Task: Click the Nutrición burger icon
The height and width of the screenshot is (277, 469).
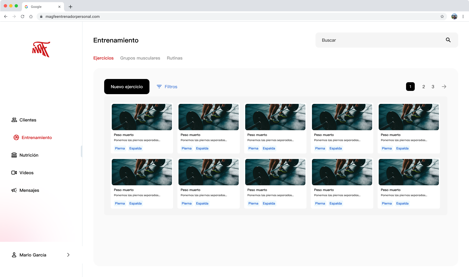Action: pyautogui.click(x=14, y=155)
